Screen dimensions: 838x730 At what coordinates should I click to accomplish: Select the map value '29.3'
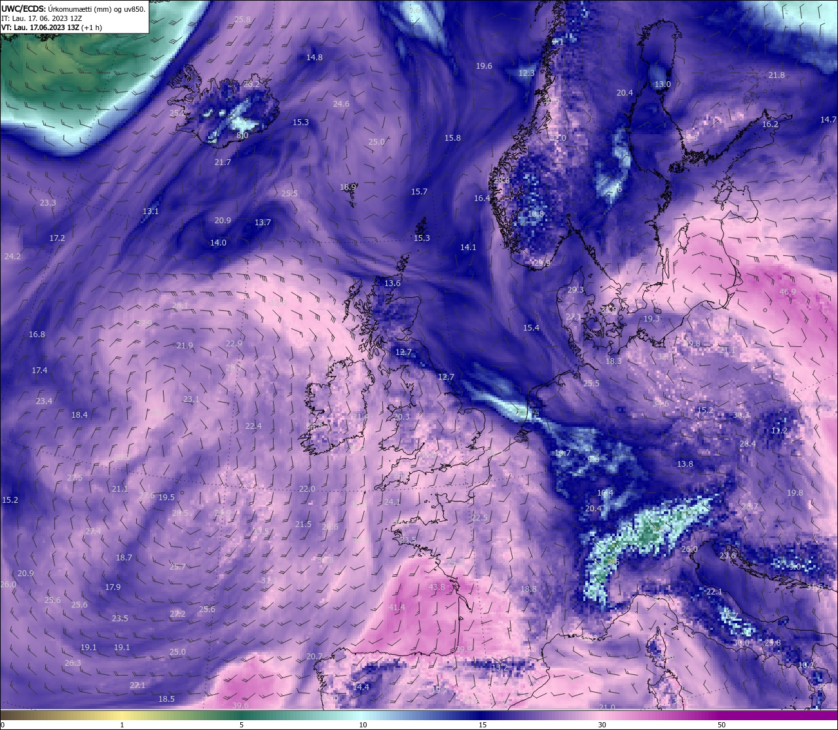(575, 290)
